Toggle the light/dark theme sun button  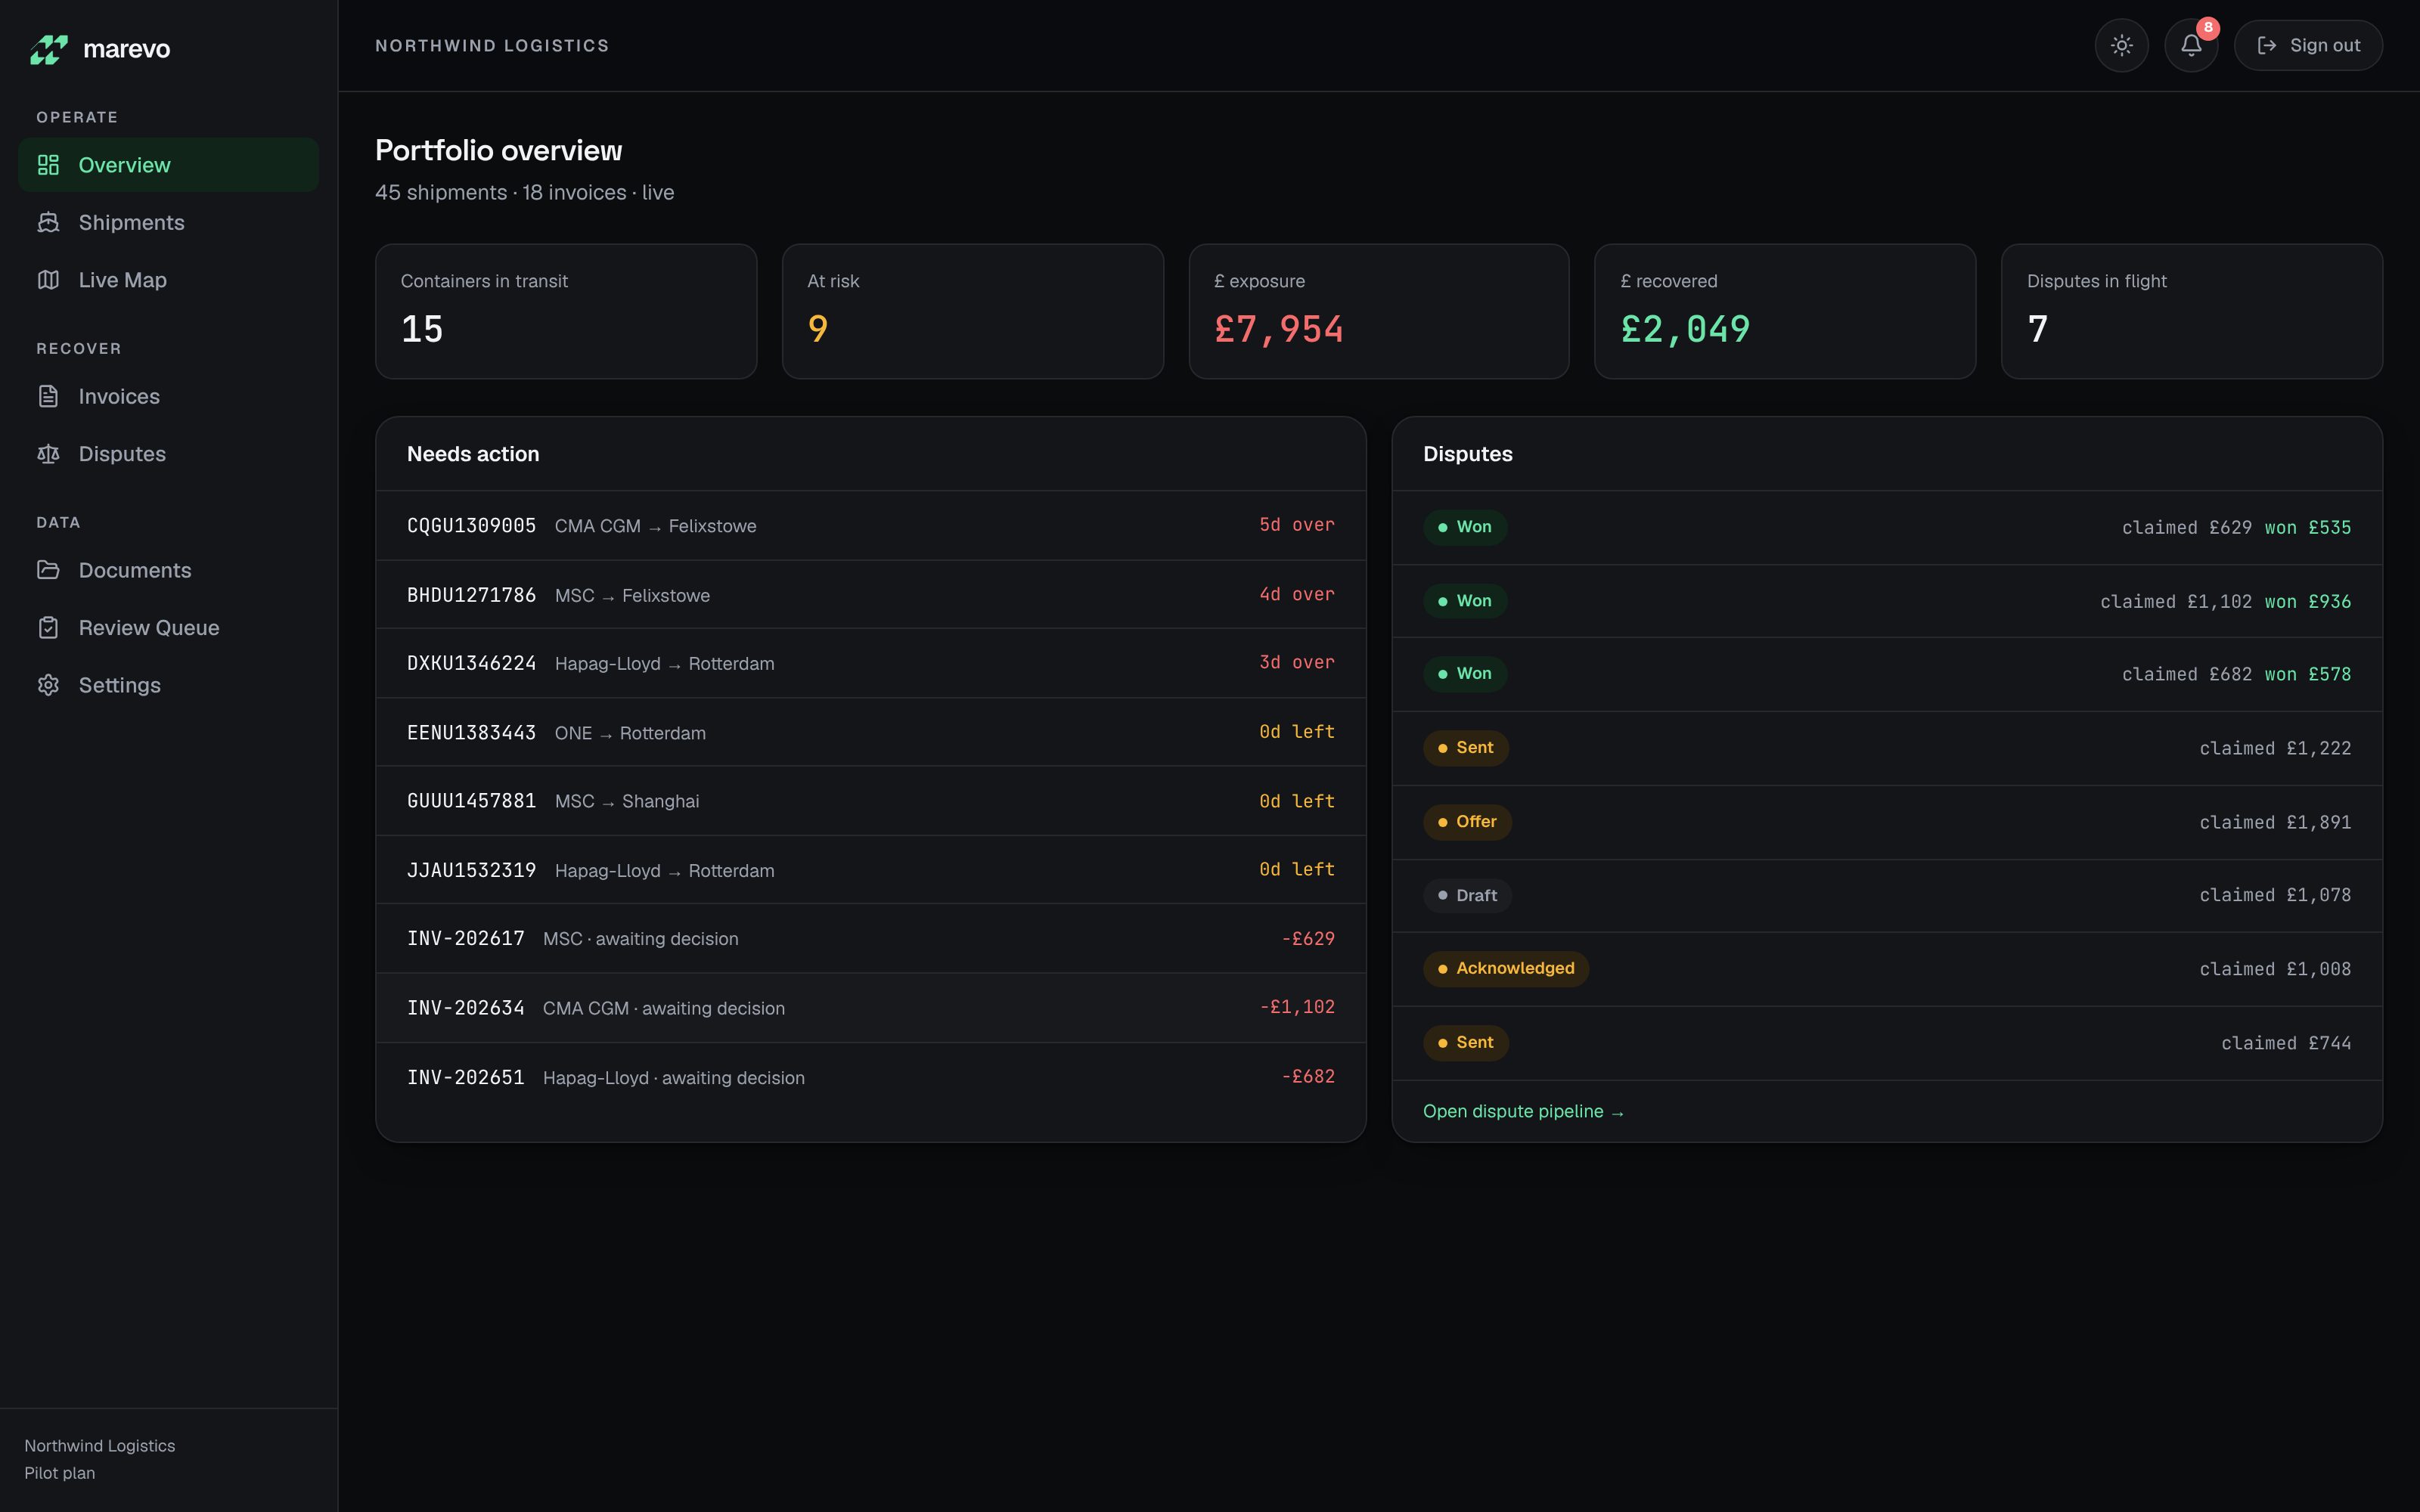pyautogui.click(x=2121, y=45)
